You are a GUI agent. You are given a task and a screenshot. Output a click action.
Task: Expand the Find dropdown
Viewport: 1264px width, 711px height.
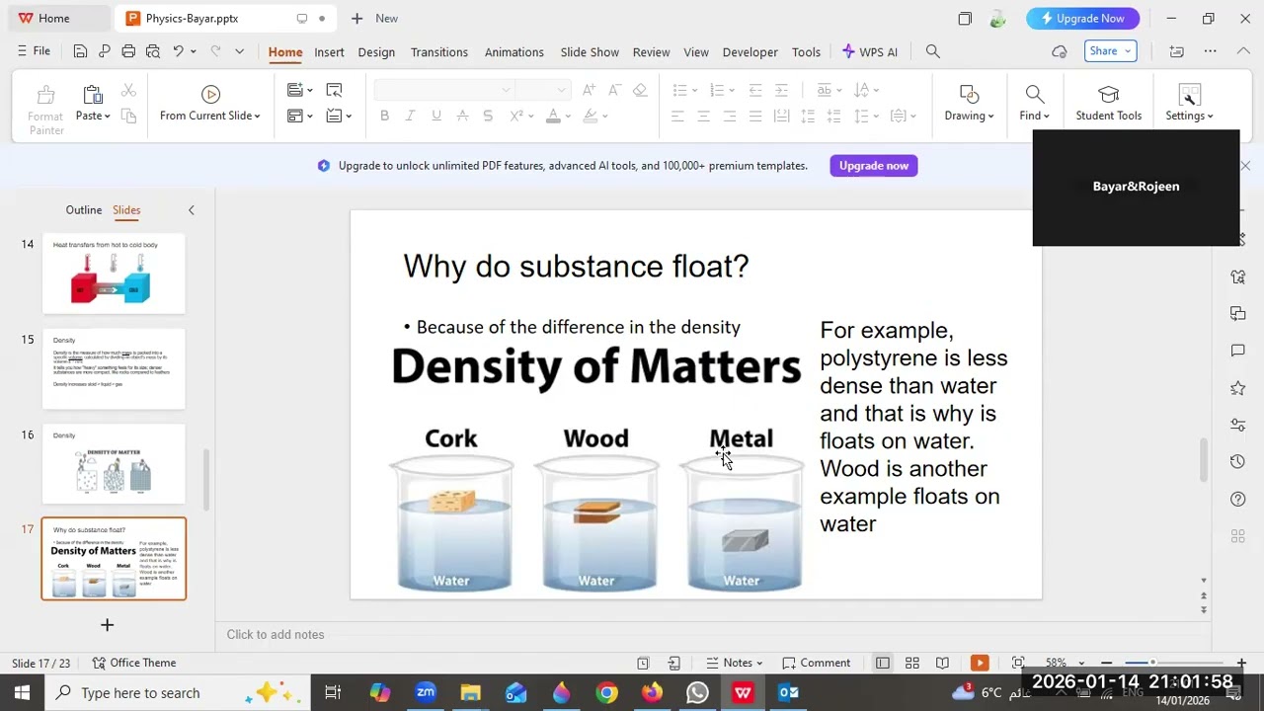[1046, 117]
